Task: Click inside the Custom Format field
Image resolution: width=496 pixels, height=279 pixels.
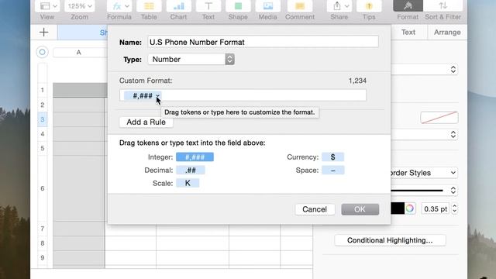Action: 243,95
